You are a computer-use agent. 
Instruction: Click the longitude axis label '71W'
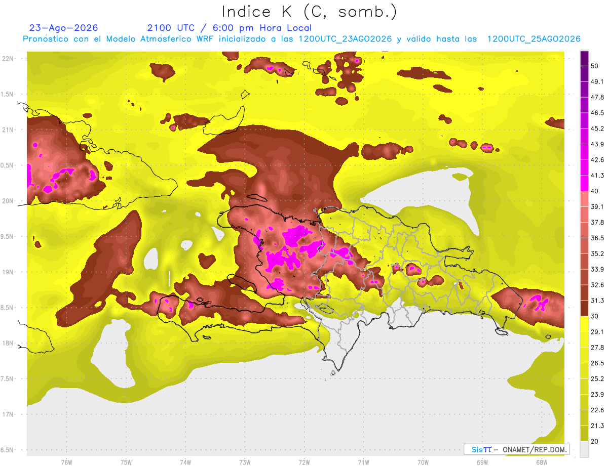(x=363, y=462)
